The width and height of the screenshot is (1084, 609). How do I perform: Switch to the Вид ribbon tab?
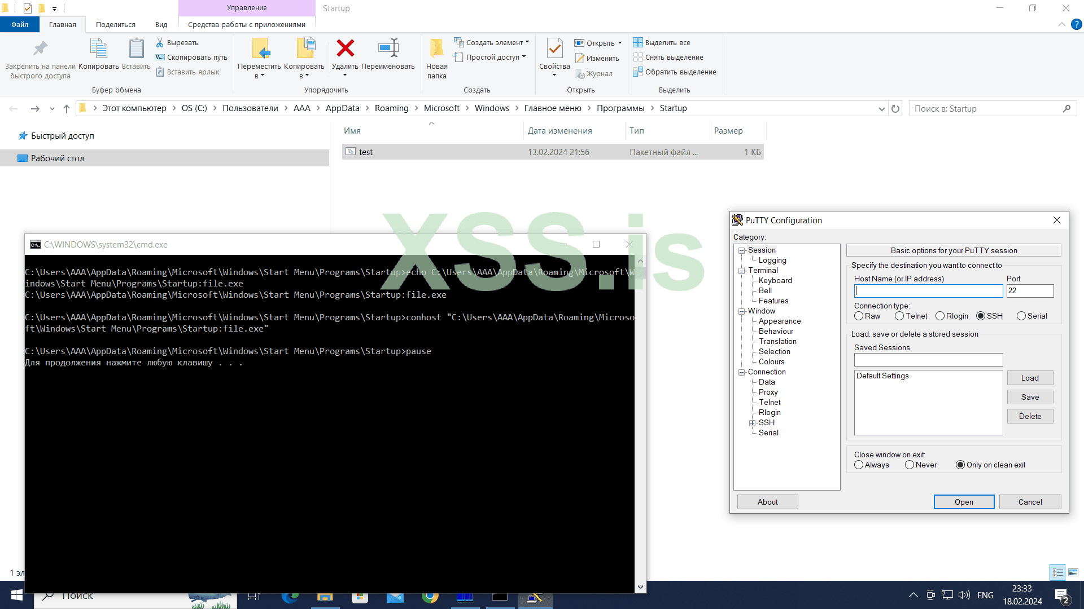[161, 24]
